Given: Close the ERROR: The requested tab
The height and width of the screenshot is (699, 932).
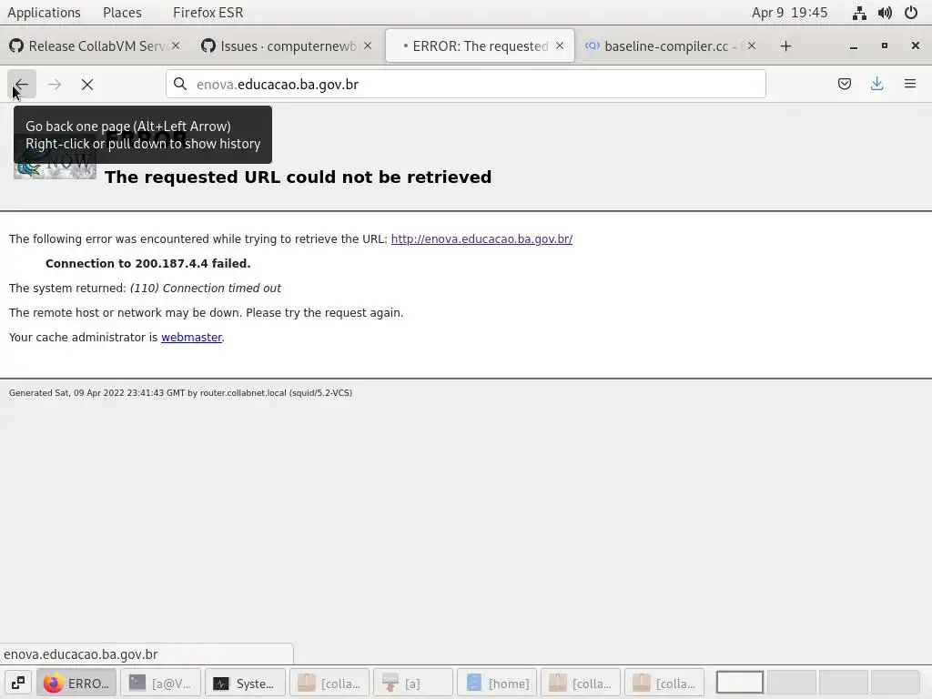Looking at the screenshot, I should tap(560, 46).
